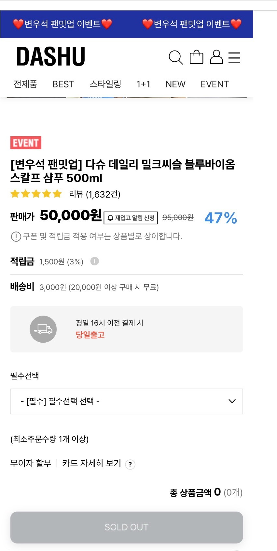Open the 스타일링 category tab
The height and width of the screenshot is (551, 277).
105,84
